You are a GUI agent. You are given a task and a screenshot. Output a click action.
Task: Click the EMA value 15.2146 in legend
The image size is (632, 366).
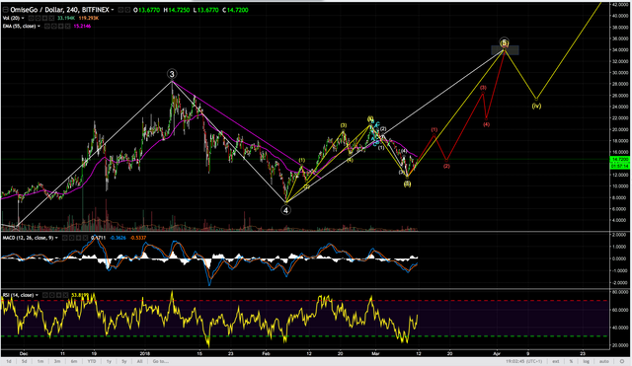coord(82,27)
